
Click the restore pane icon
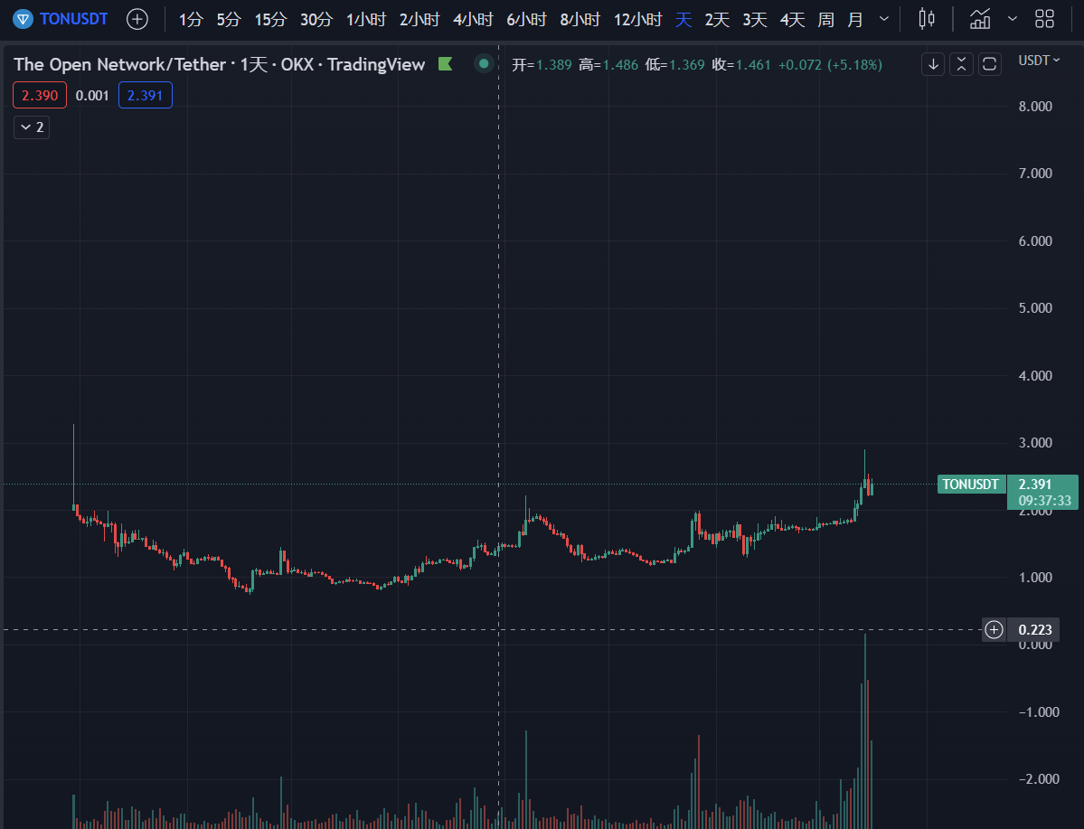[990, 64]
